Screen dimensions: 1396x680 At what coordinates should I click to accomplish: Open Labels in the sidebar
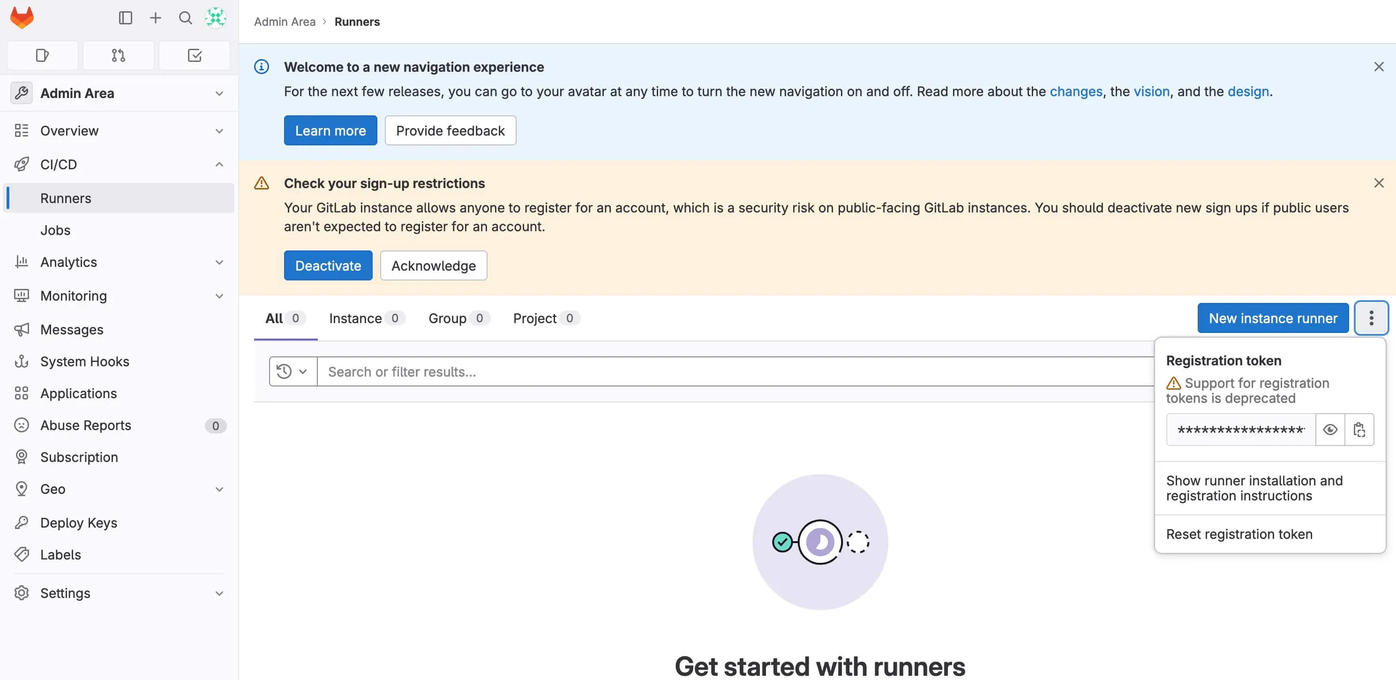click(119, 555)
